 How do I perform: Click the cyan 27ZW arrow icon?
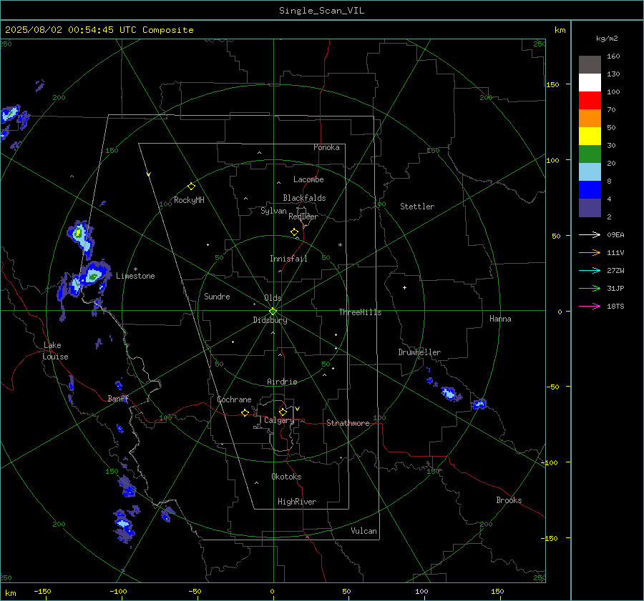pyautogui.click(x=590, y=270)
